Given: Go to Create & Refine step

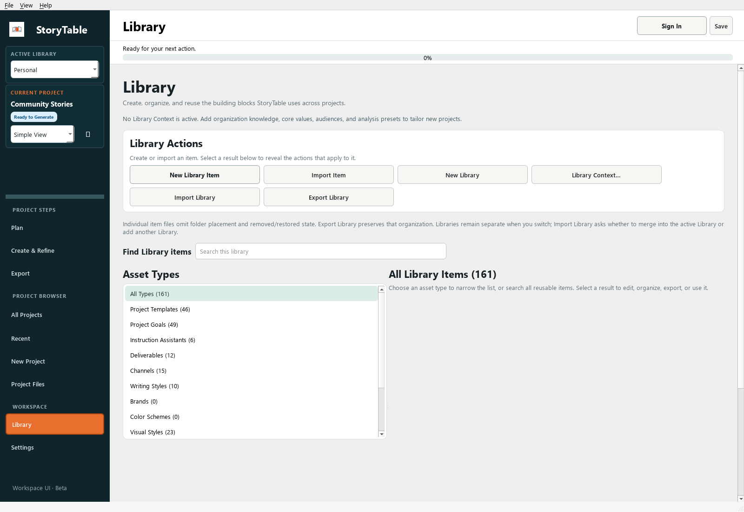Looking at the screenshot, I should (55, 250).
